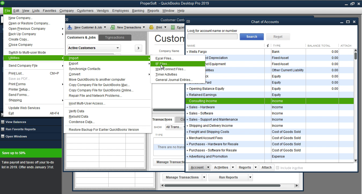This screenshot has width=362, height=194.
Task: Expand the Activities dropdown arrow
Action: point(233,167)
